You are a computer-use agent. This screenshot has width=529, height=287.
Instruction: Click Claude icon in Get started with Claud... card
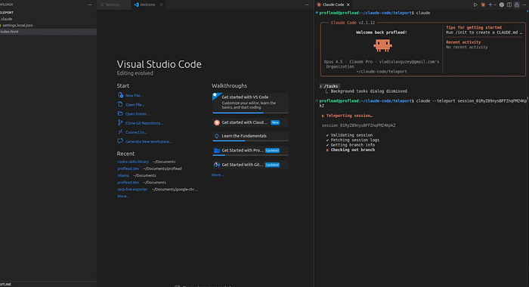217,122
